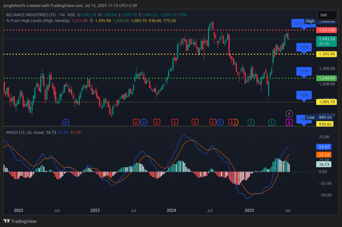Click the 1,300.00 price axis value
342x227 pixels.
[327, 68]
